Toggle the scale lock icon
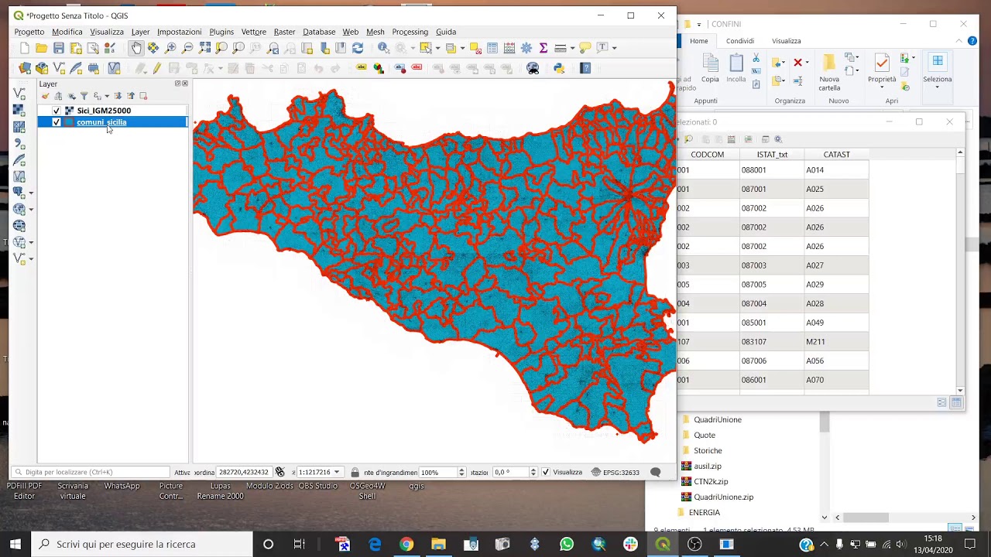Screen dimensions: 991x557 click(355, 472)
